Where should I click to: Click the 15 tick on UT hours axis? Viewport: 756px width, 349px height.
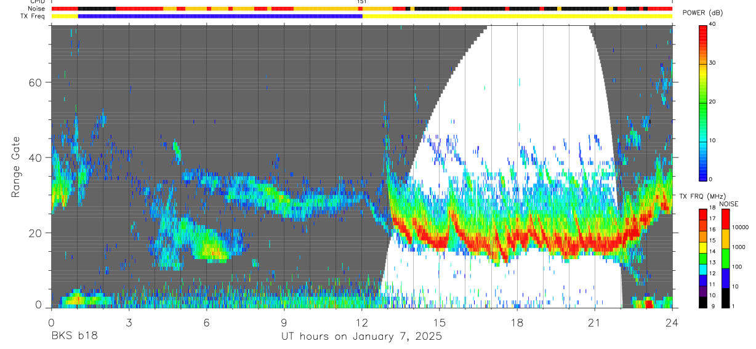(x=440, y=322)
